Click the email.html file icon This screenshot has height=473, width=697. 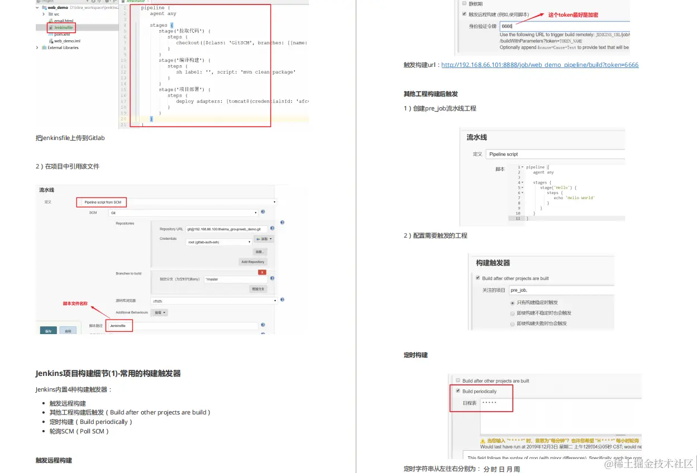pyautogui.click(x=52, y=21)
